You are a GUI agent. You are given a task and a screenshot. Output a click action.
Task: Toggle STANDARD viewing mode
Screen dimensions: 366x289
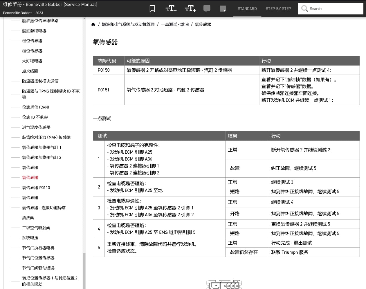coord(247,9)
